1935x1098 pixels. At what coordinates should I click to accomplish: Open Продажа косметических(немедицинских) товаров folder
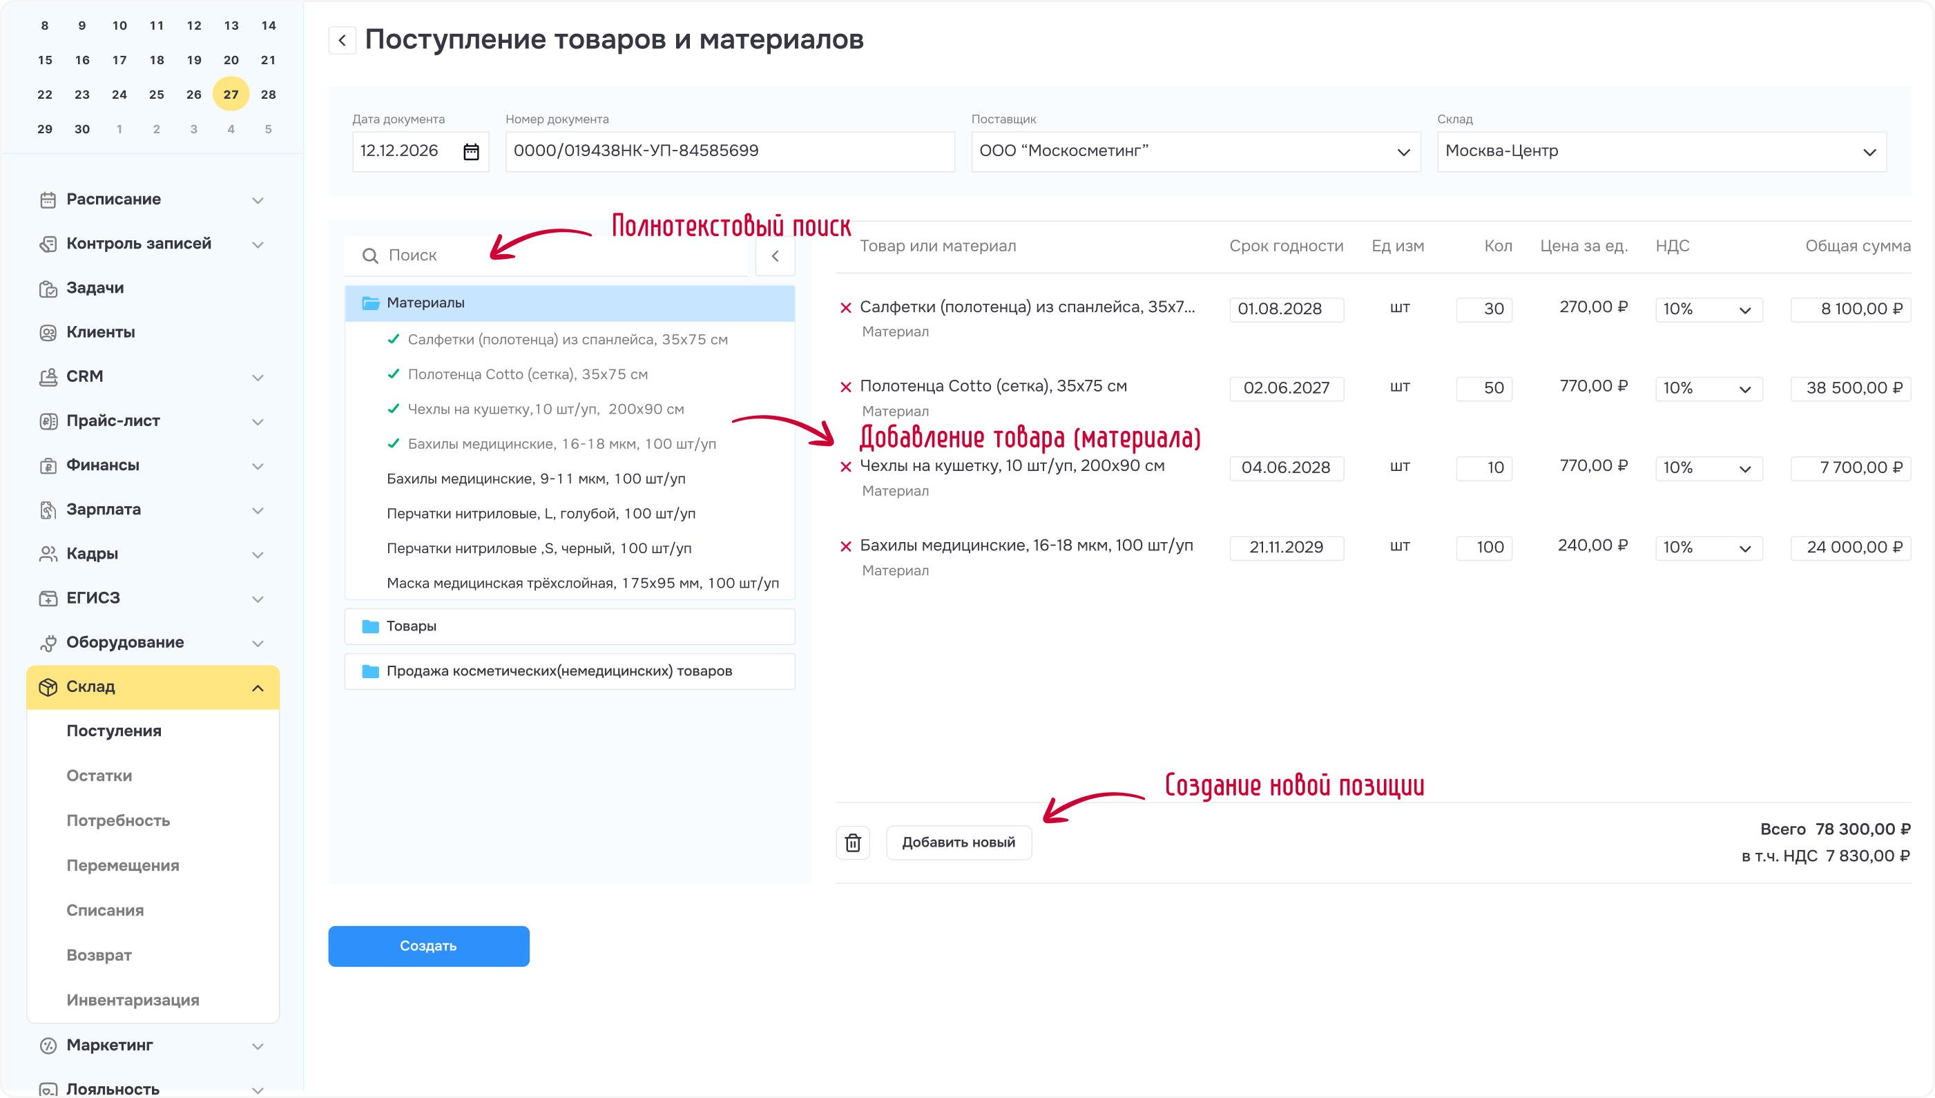coord(570,671)
